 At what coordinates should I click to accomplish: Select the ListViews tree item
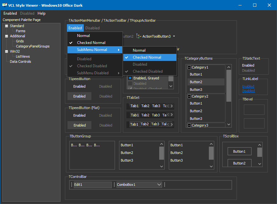pos(23,57)
